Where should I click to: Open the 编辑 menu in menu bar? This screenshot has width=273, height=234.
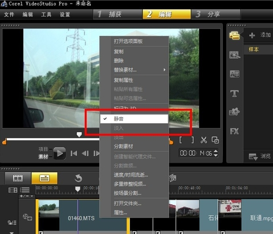pyautogui.click(x=28, y=15)
